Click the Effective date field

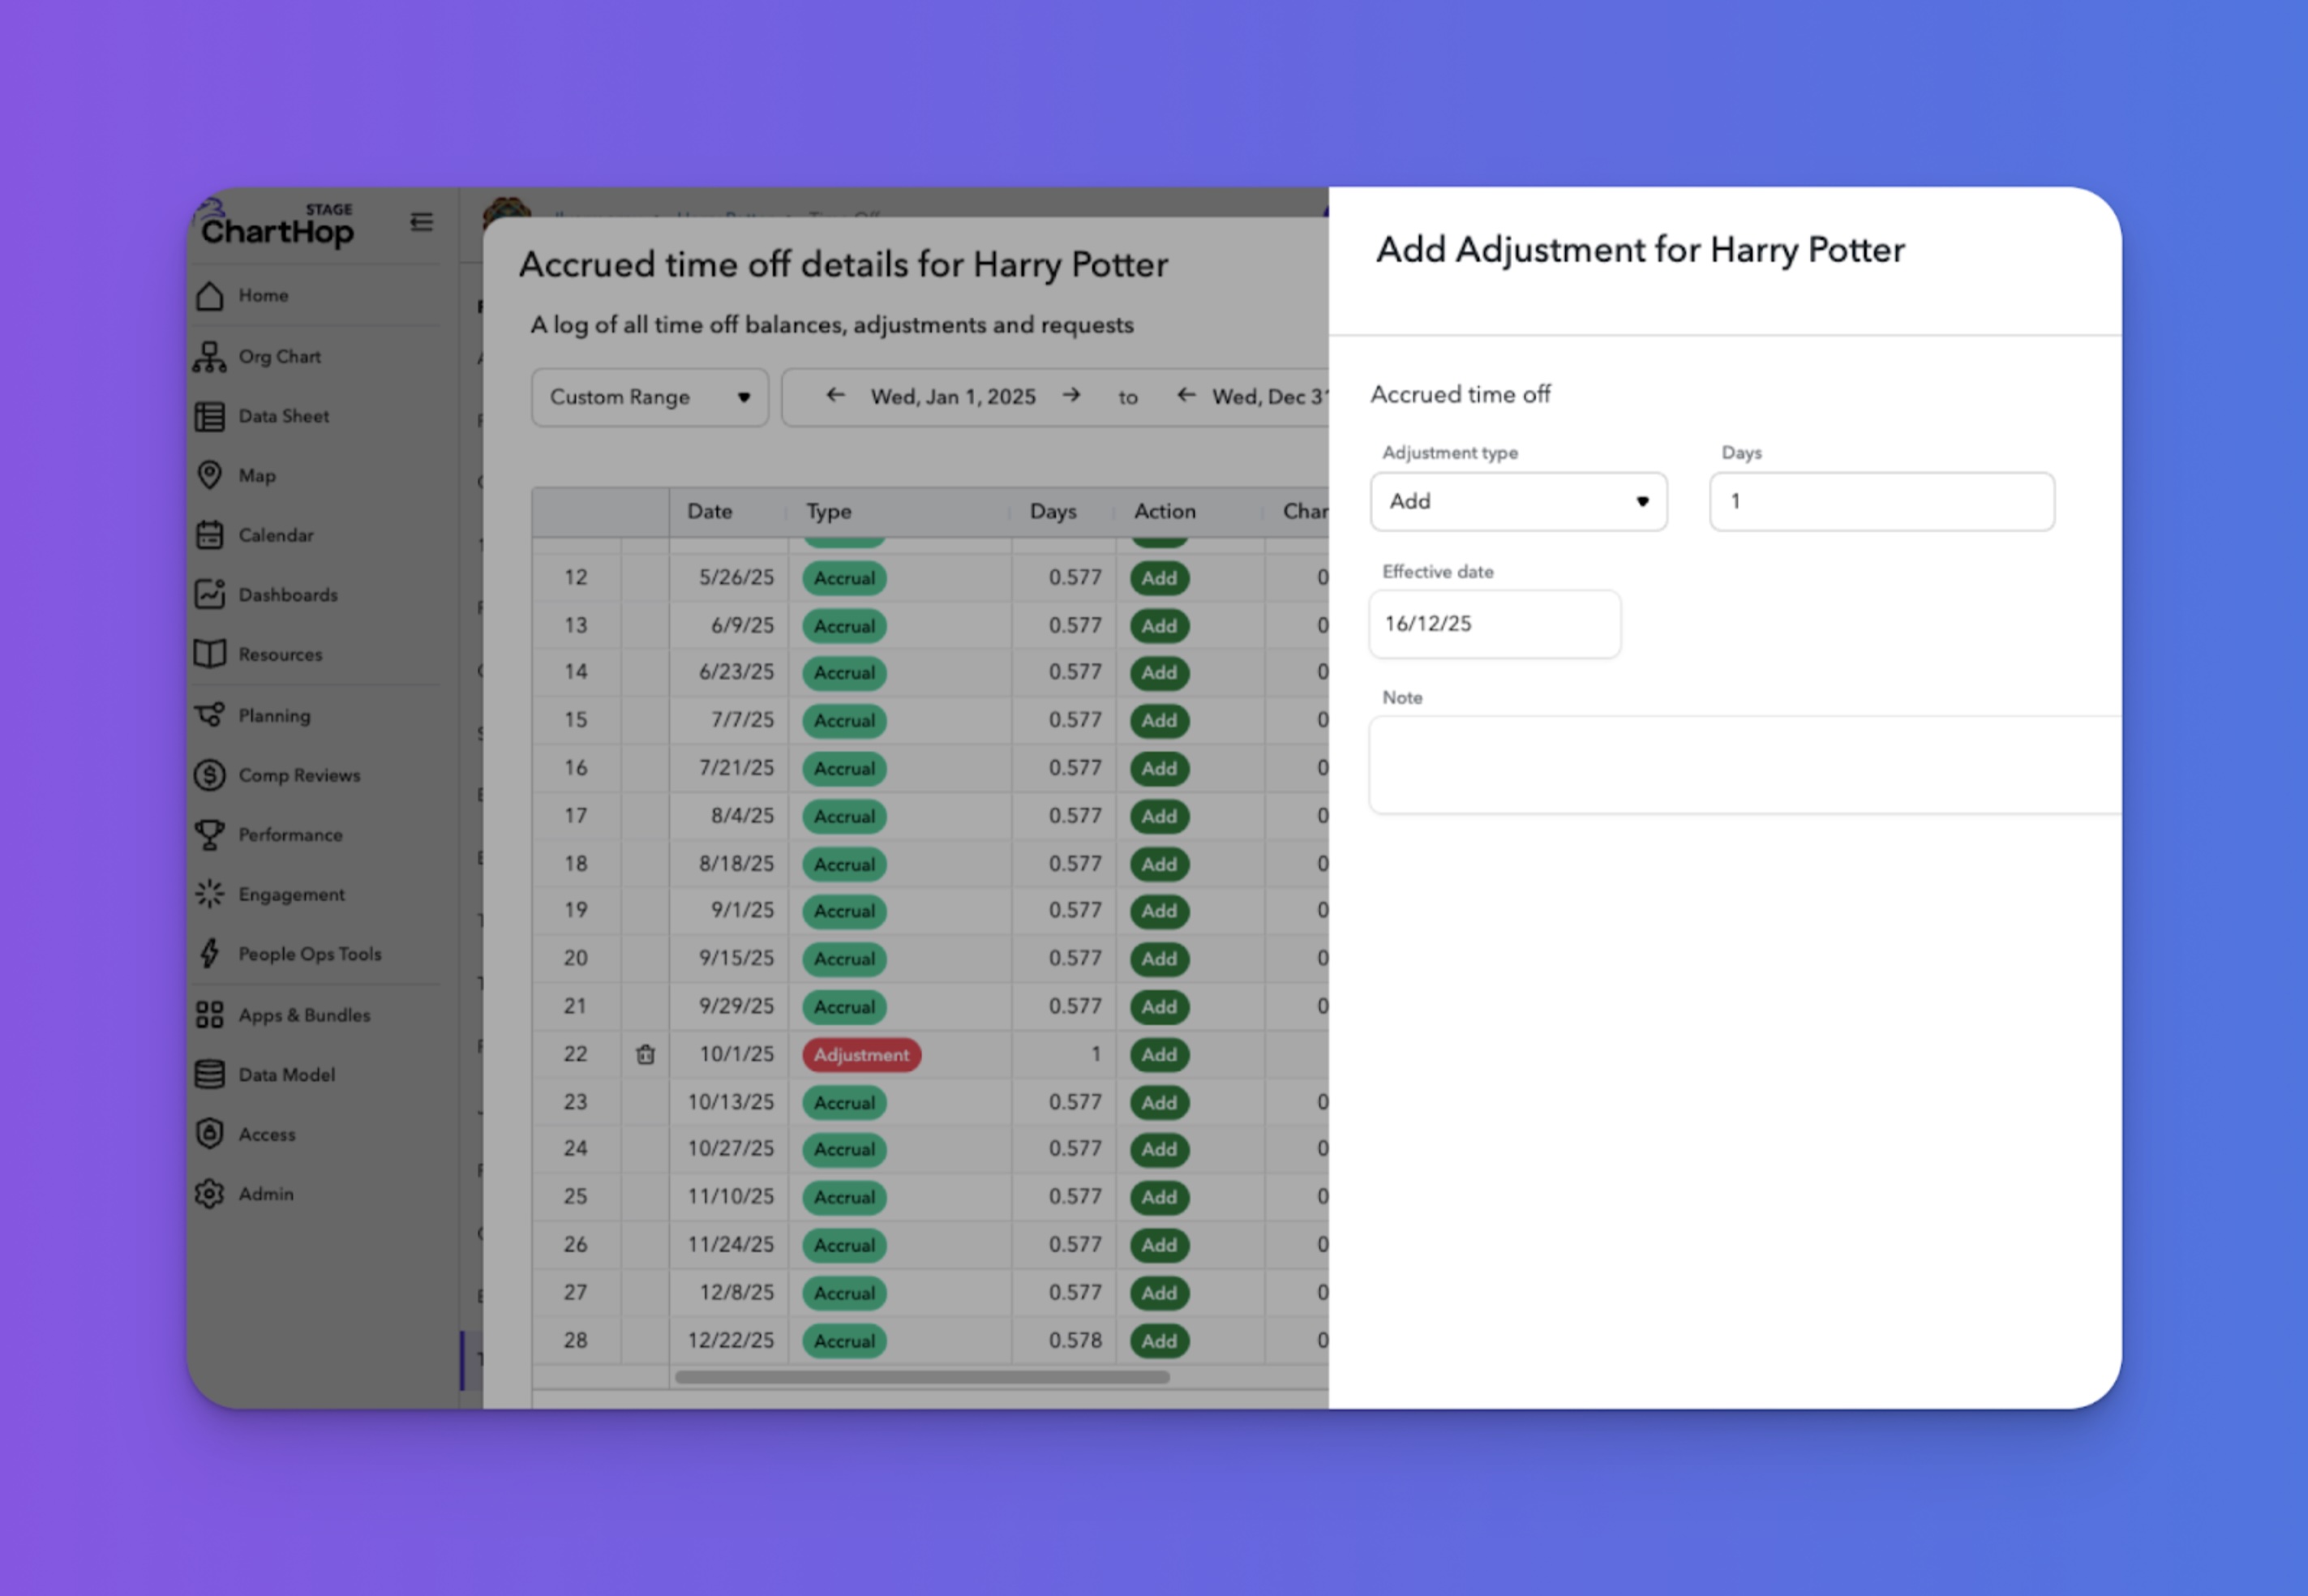(x=1494, y=624)
